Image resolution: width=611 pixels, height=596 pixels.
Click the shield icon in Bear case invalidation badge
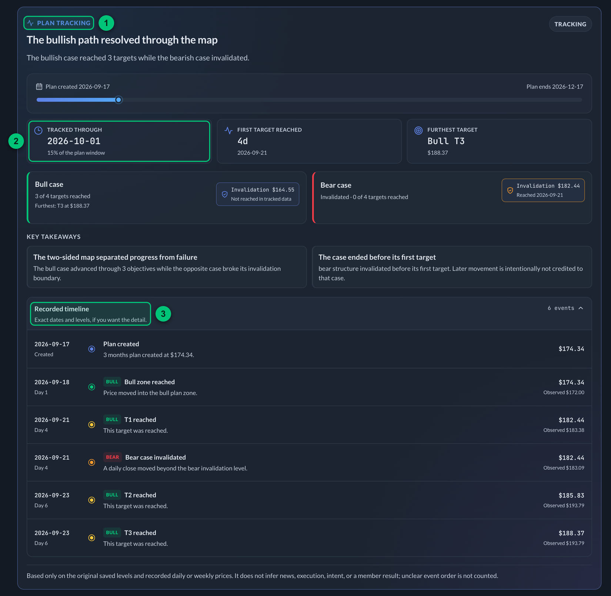(x=510, y=190)
